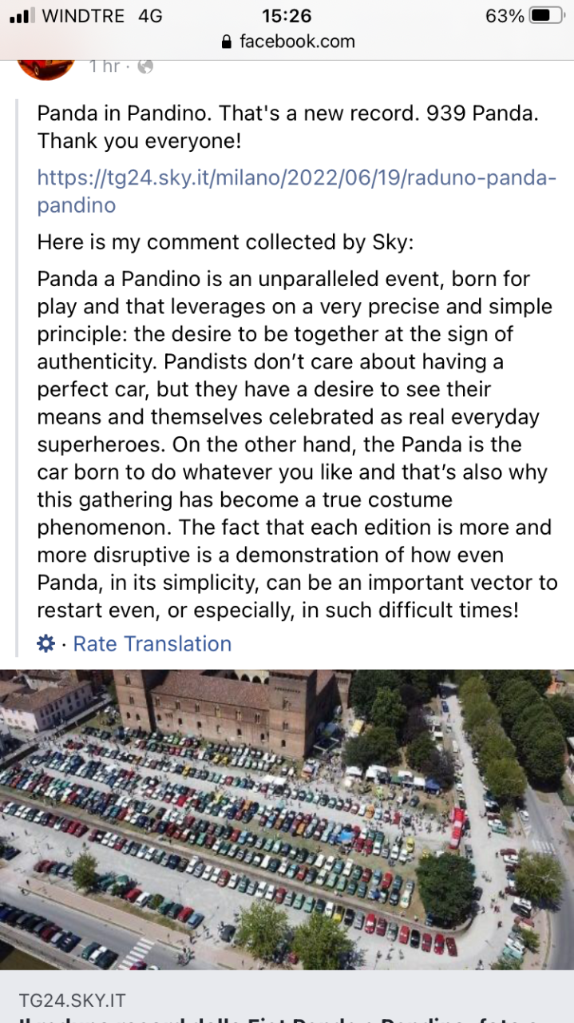This screenshot has height=1023, width=574.
Task: Tap the globe public-audience icon
Action: point(145,66)
